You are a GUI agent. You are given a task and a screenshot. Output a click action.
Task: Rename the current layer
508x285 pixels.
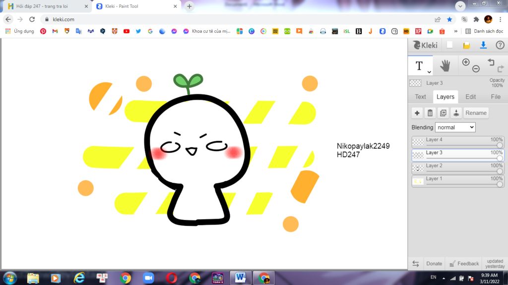tap(476, 113)
